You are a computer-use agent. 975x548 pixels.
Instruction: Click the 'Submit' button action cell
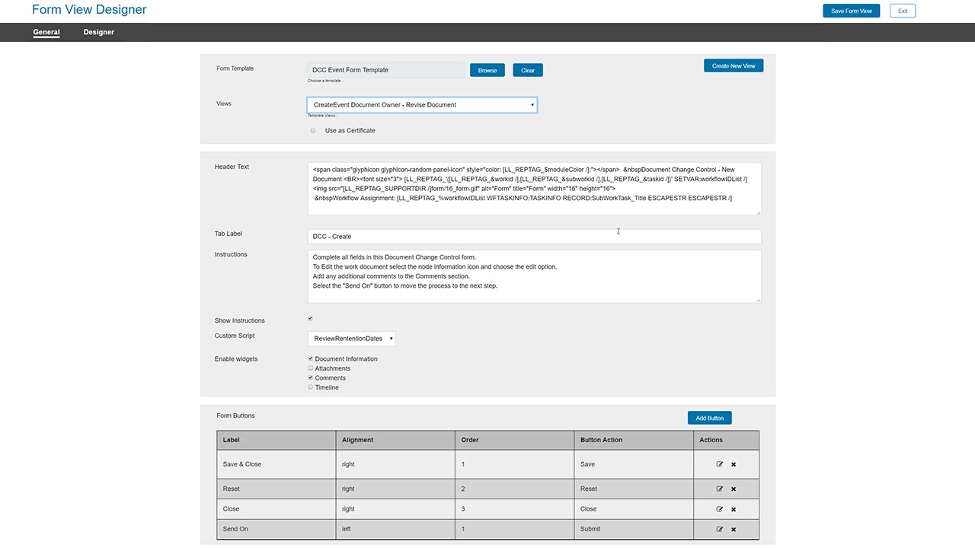634,529
